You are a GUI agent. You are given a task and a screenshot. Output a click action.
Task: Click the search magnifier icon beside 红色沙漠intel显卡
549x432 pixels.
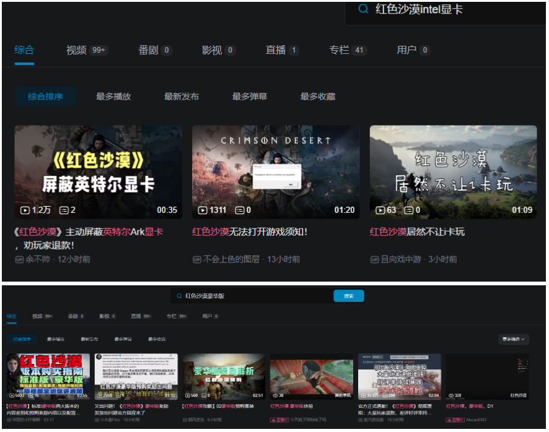coord(363,9)
